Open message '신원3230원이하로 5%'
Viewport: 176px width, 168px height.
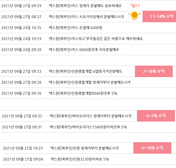[80, 159]
